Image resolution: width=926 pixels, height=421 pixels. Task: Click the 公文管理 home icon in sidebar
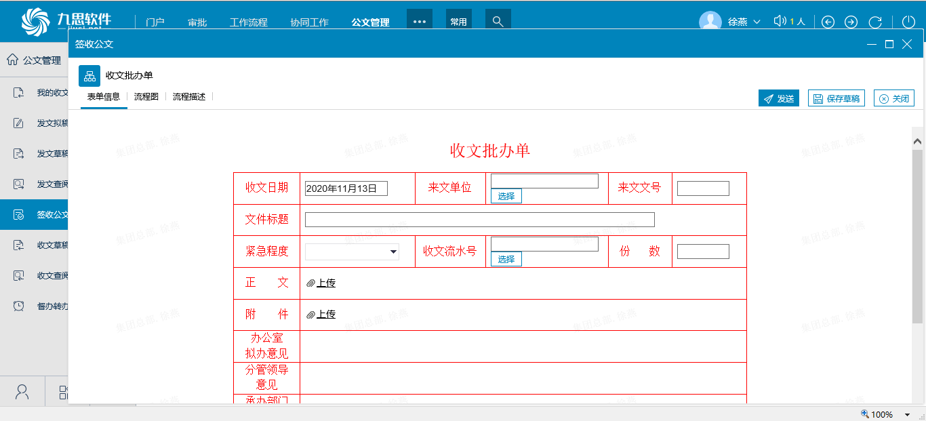[12, 60]
